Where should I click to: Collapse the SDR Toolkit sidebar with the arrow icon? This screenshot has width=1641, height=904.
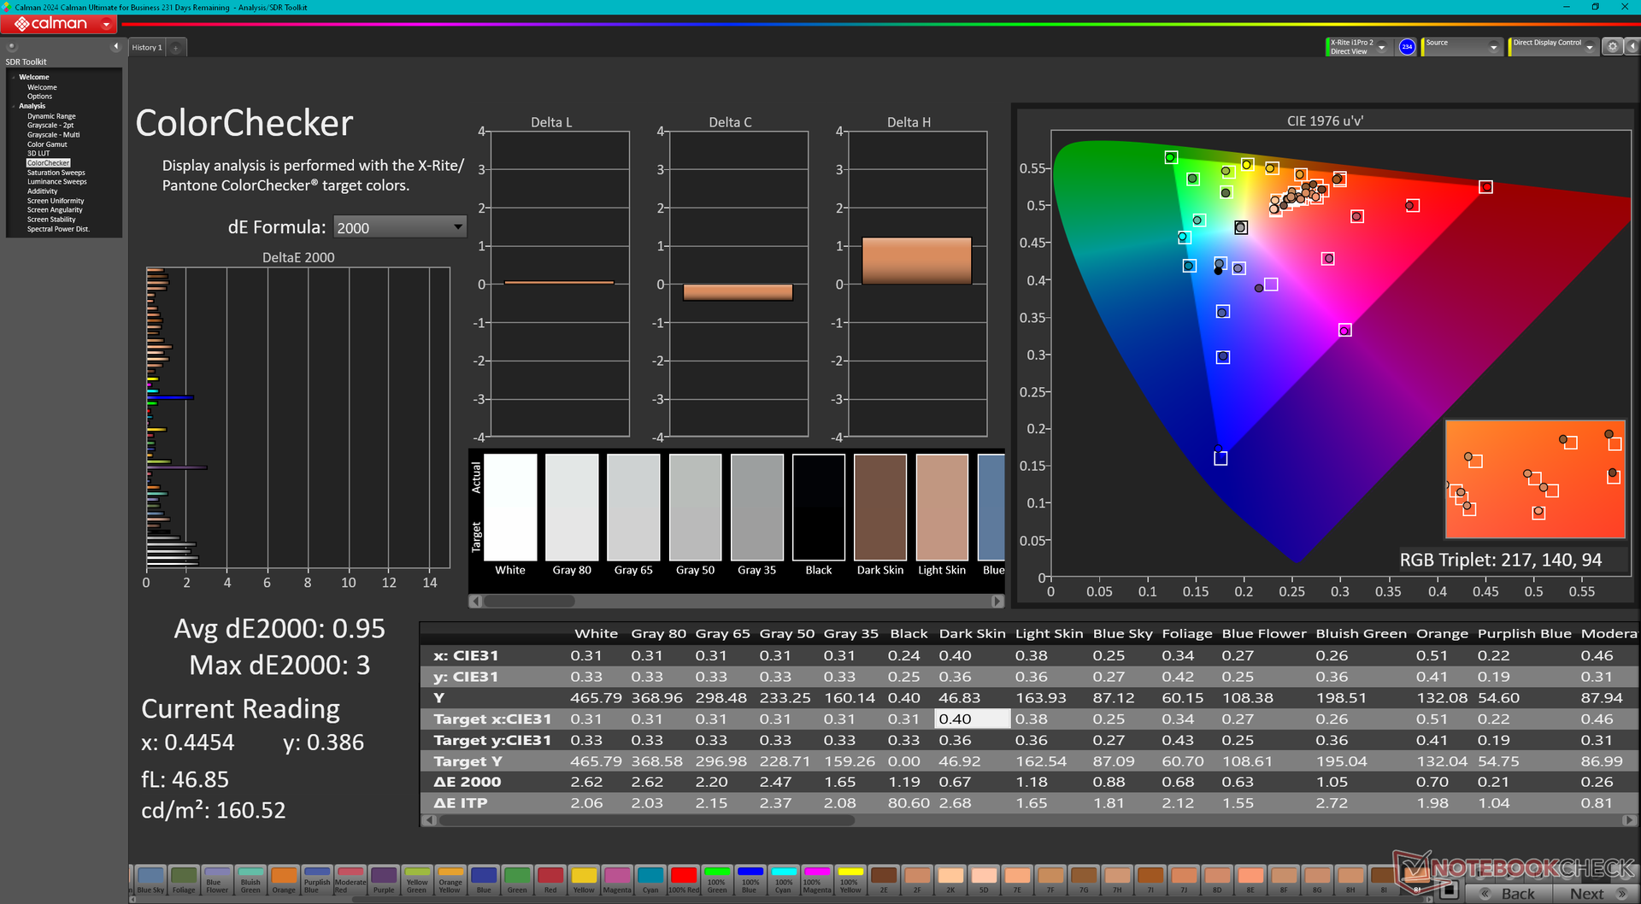tap(116, 46)
